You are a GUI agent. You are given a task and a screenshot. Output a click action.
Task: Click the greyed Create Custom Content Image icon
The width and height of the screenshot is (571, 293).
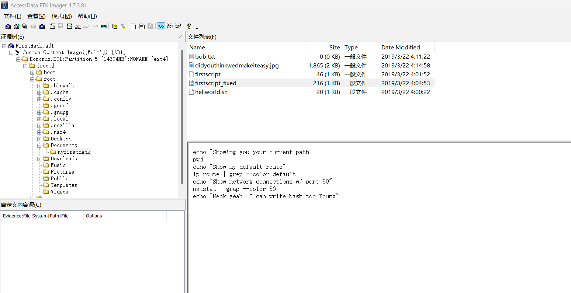(86, 27)
